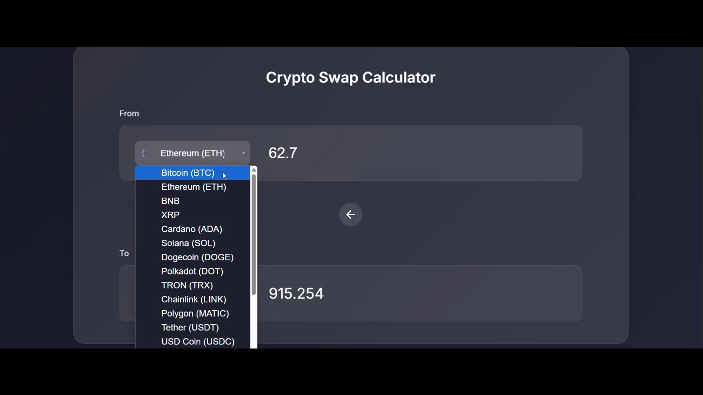Screen dimensions: 703x395
Task: Select XRP in the dropdown
Action: coord(170,215)
